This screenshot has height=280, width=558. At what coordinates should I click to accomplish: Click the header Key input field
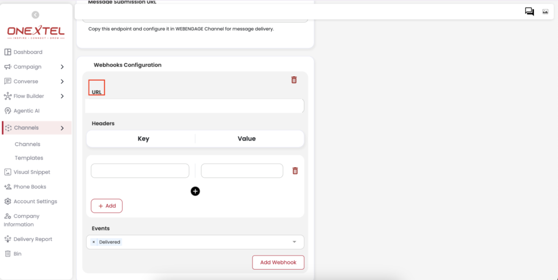(140, 171)
